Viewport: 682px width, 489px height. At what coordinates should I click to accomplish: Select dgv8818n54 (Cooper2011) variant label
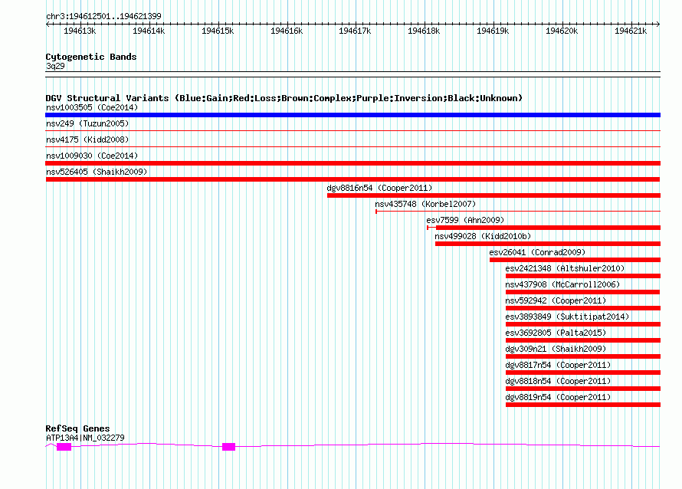558,381
